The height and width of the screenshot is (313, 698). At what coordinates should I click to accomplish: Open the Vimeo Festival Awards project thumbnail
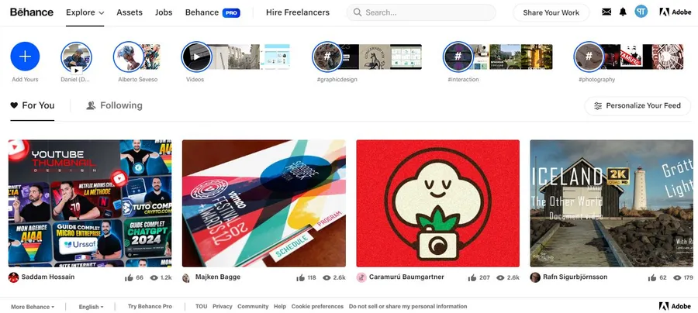tap(264, 203)
